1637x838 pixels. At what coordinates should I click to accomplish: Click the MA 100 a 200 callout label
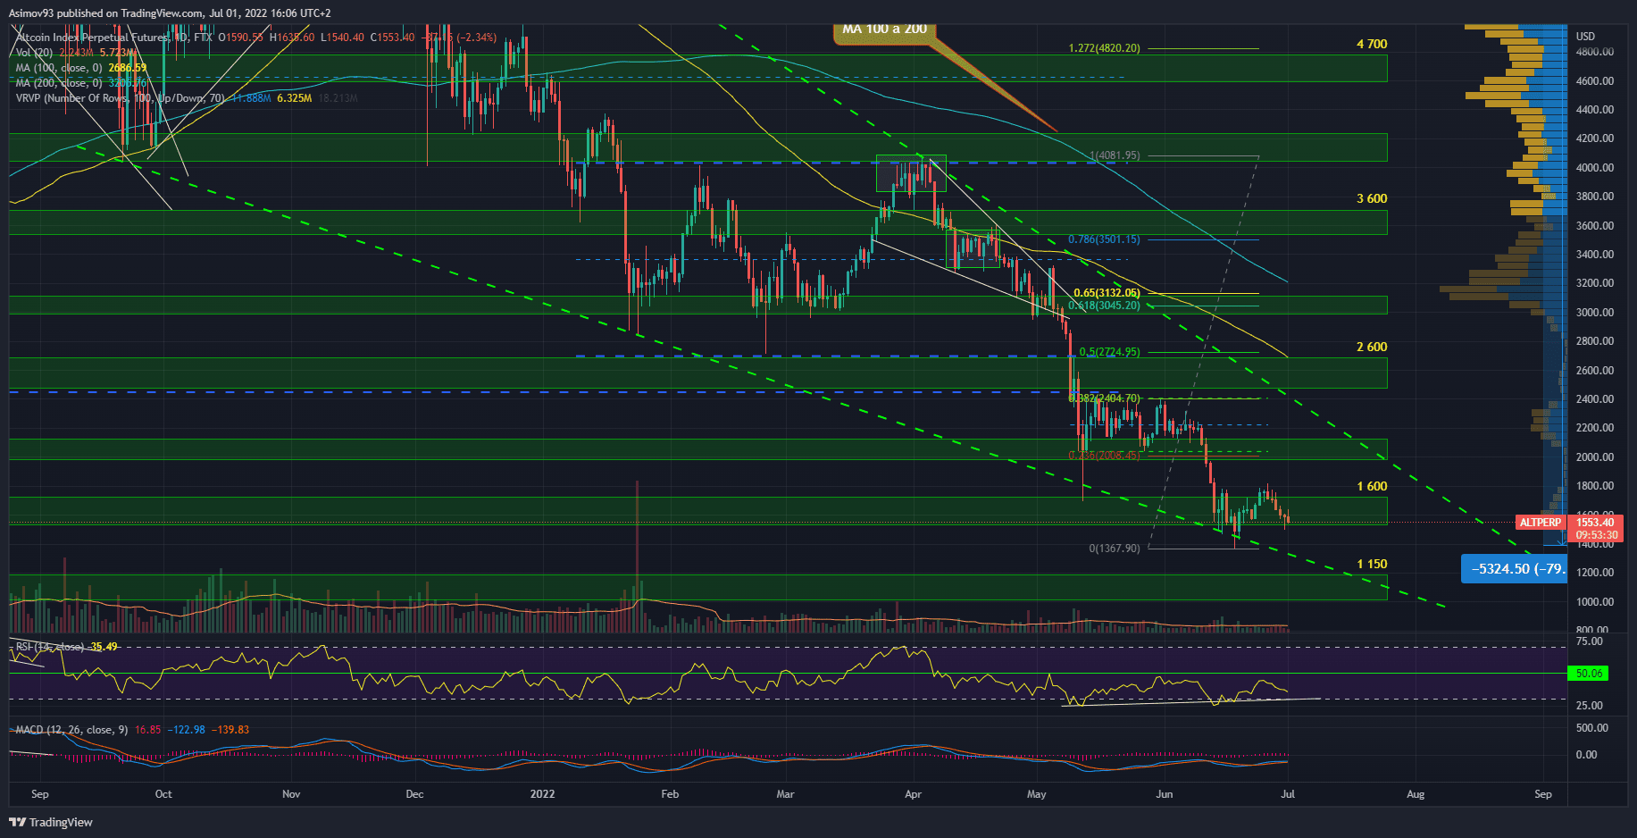[884, 29]
